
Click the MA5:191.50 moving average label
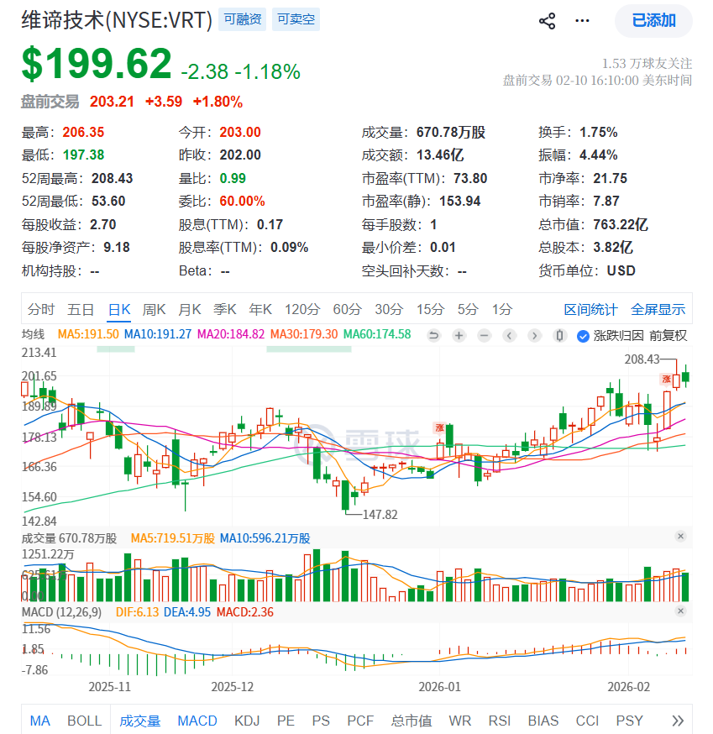pyautogui.click(x=88, y=334)
